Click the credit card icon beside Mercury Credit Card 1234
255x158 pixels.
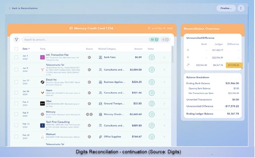coord(71,28)
